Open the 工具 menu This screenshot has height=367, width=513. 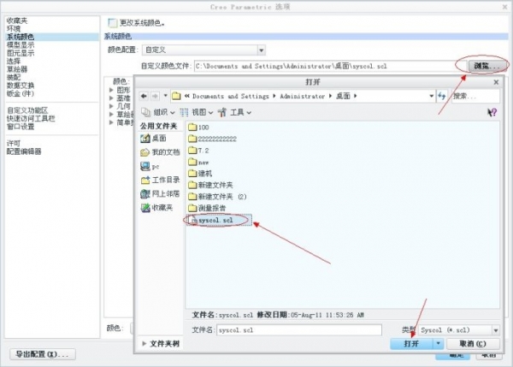coord(234,112)
